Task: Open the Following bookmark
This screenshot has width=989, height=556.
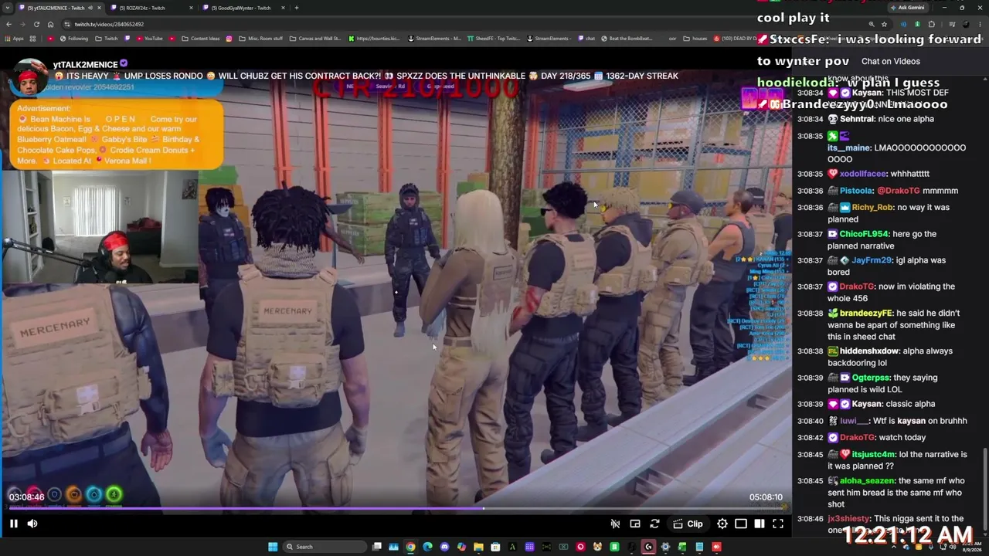Action: pyautogui.click(x=73, y=39)
